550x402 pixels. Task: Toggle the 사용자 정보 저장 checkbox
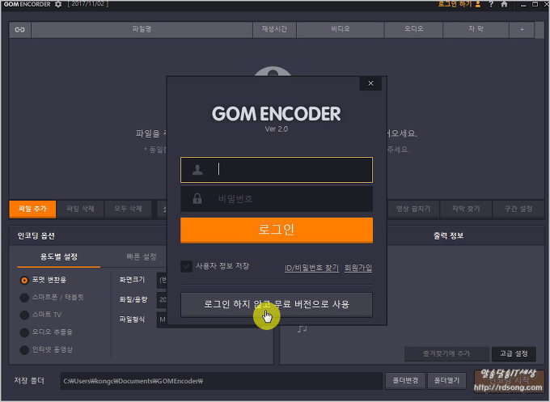coord(187,266)
